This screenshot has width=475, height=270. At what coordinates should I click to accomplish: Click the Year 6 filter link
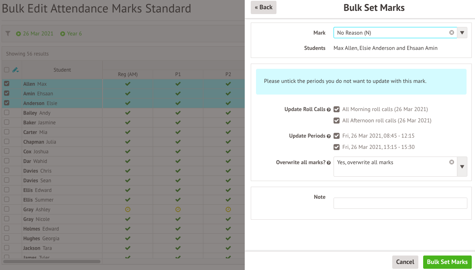74,34
